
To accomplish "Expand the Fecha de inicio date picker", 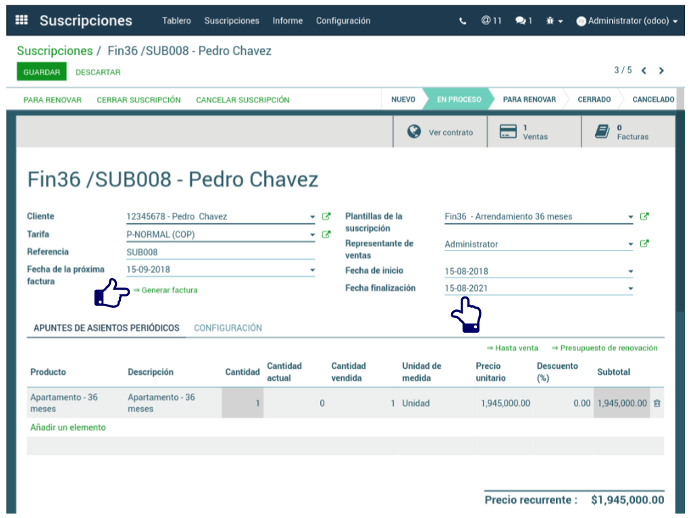I will click(x=630, y=271).
